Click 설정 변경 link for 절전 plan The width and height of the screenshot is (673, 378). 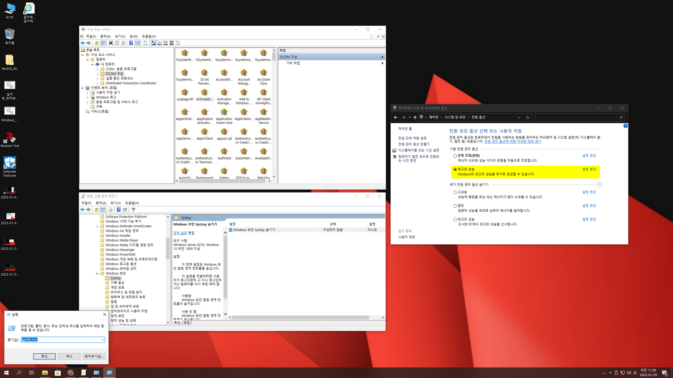589,206
